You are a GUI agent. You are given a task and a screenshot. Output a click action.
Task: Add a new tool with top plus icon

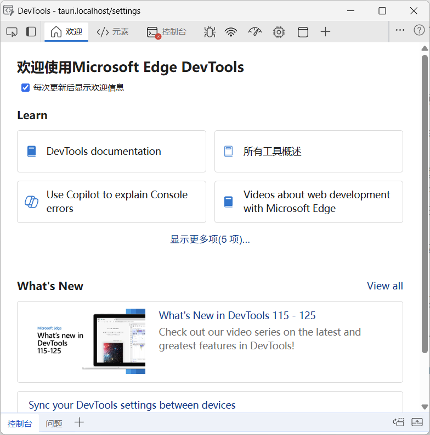point(325,32)
